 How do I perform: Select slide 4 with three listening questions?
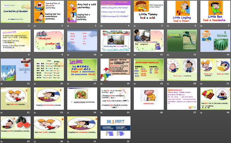(x=115, y=12)
